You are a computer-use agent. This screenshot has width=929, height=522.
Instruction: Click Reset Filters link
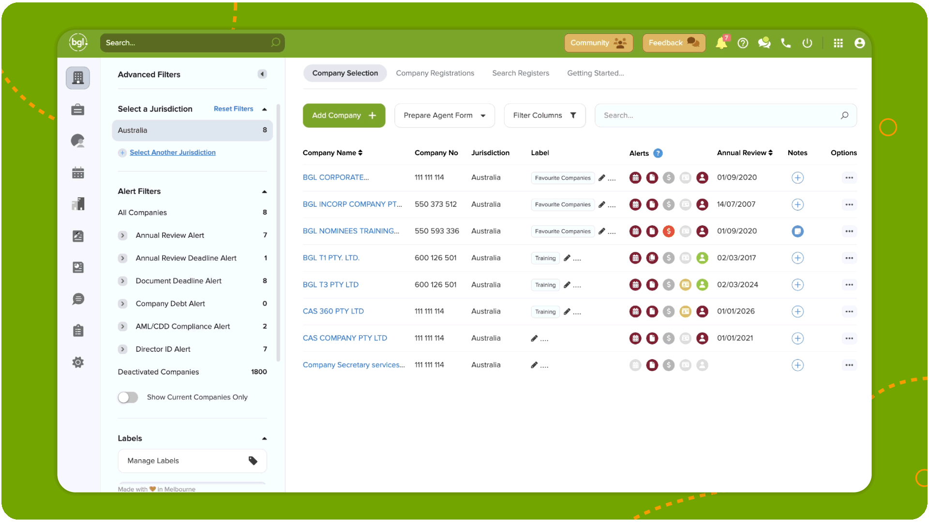tap(233, 109)
